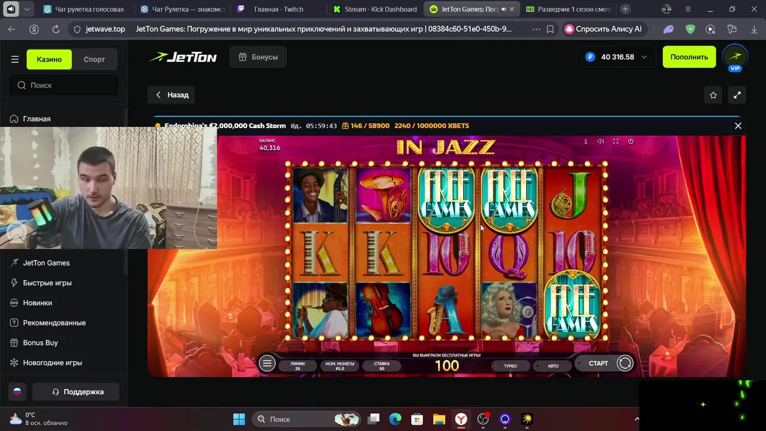
Task: Click Спросить Алису AI button
Action: click(x=604, y=29)
